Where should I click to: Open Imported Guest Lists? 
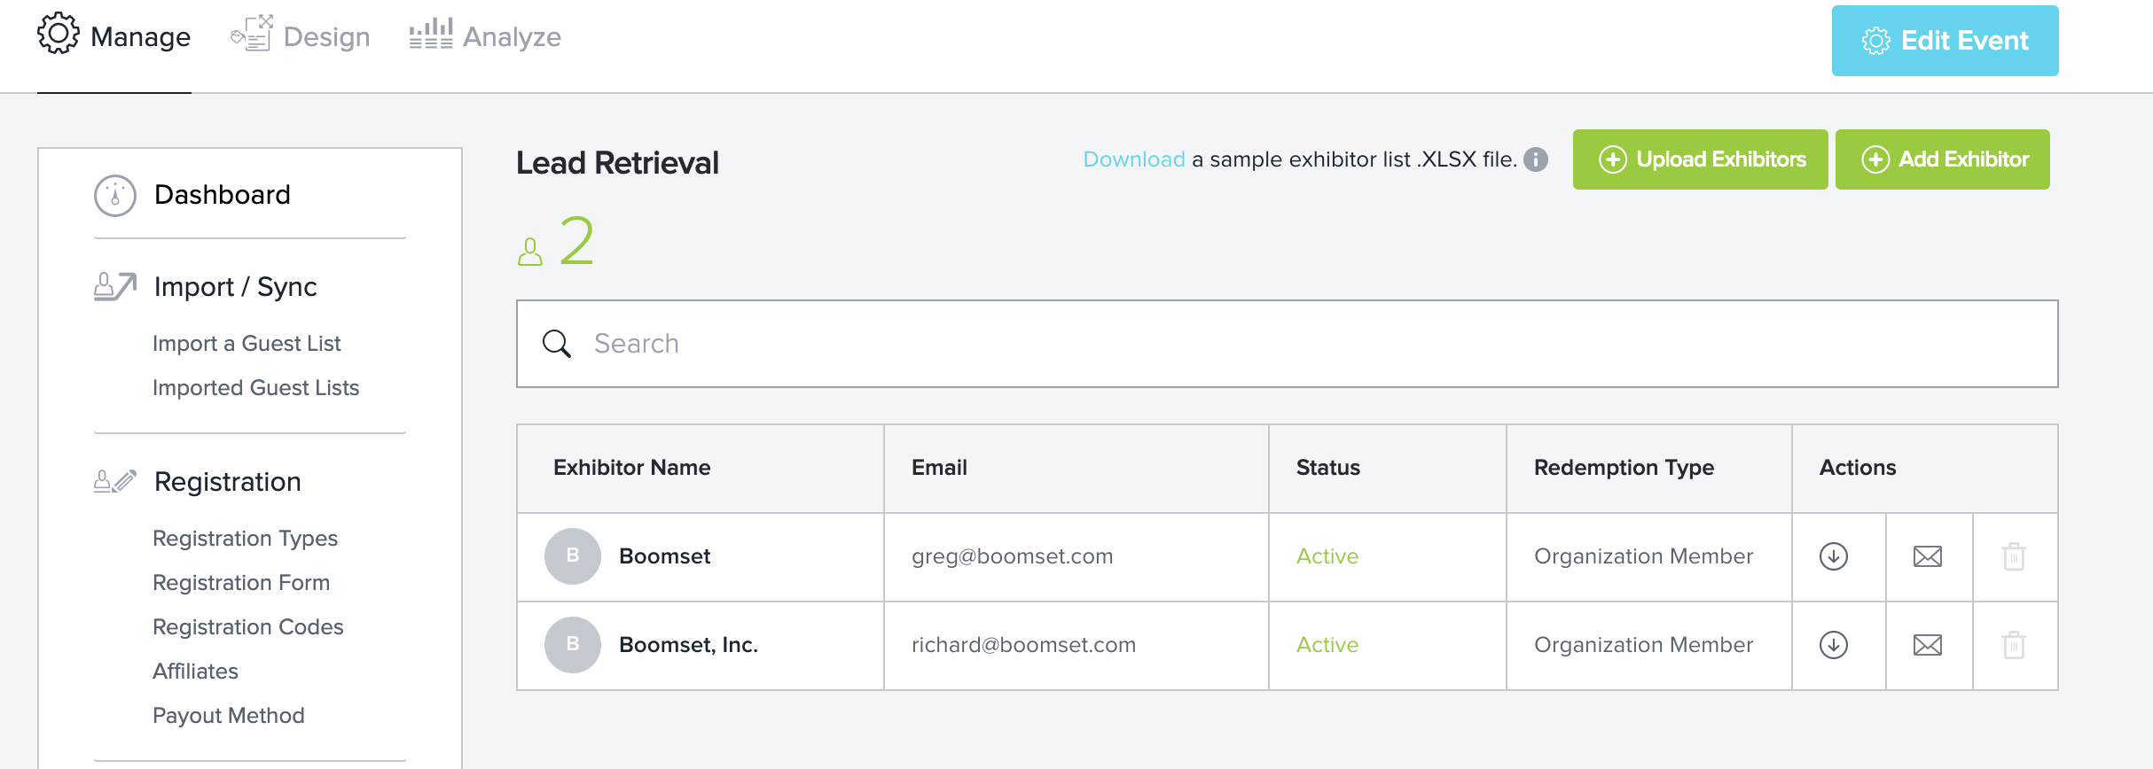(x=255, y=388)
